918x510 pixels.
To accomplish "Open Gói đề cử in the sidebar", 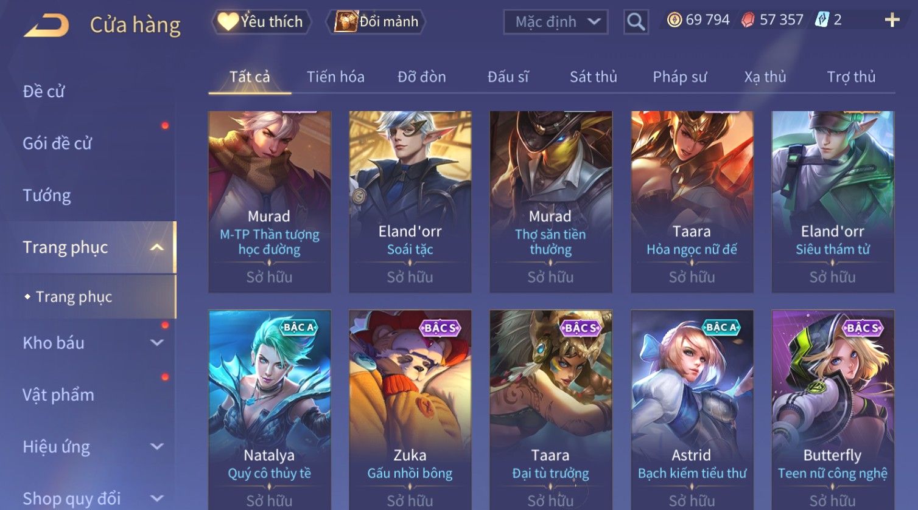I will coord(57,143).
